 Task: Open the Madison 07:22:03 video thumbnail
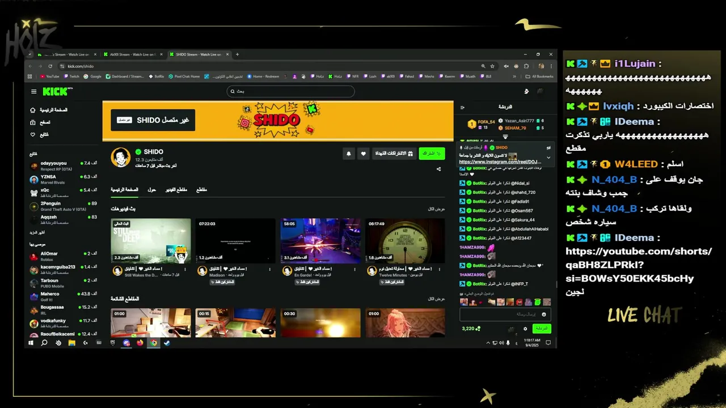coord(235,241)
